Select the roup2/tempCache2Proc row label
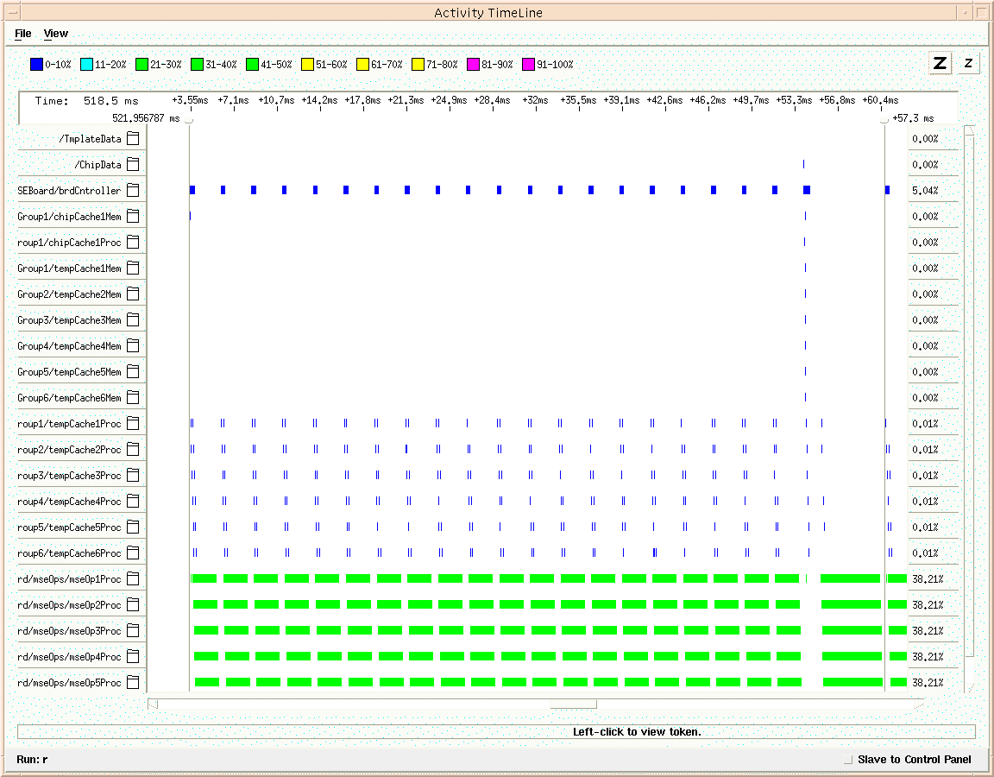 tap(69, 450)
